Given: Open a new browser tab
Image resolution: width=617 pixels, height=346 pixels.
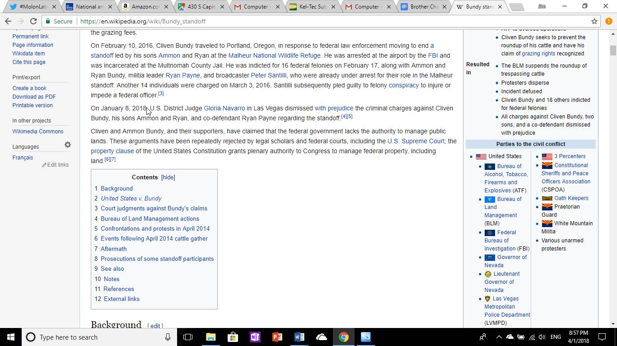Looking at the screenshot, I should (516, 7).
